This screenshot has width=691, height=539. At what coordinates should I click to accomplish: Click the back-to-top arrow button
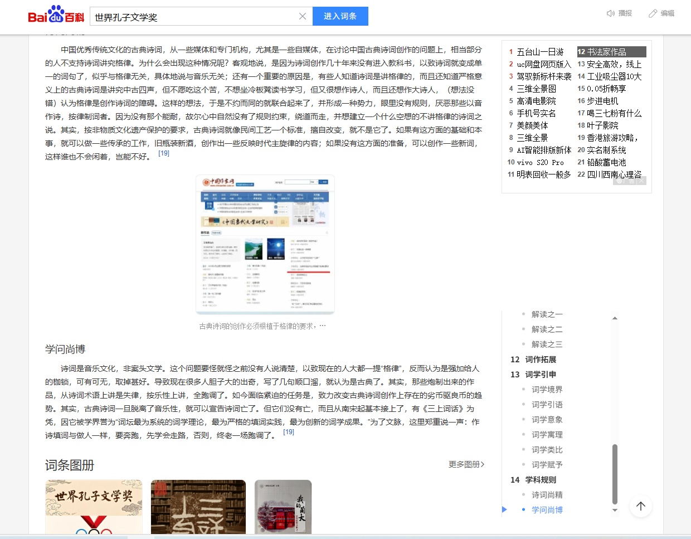tap(641, 506)
